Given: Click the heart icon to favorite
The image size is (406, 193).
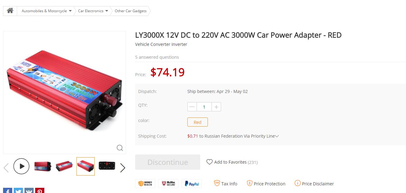Looking at the screenshot, I should click(209, 162).
